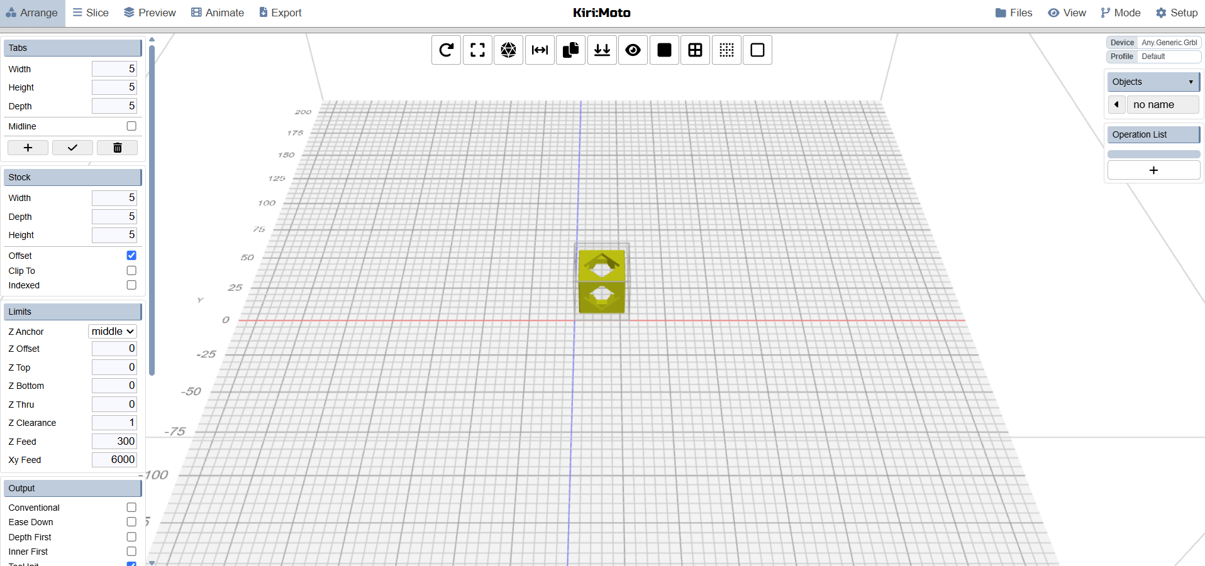1205x566 pixels.
Task: Click the fit-to-view brackets icon
Action: pyautogui.click(x=477, y=50)
